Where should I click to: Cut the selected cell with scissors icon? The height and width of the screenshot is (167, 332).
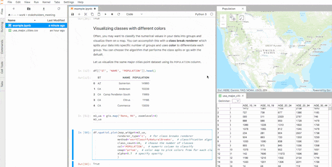[86, 14]
